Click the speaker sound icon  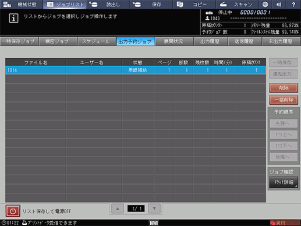coord(279,4)
